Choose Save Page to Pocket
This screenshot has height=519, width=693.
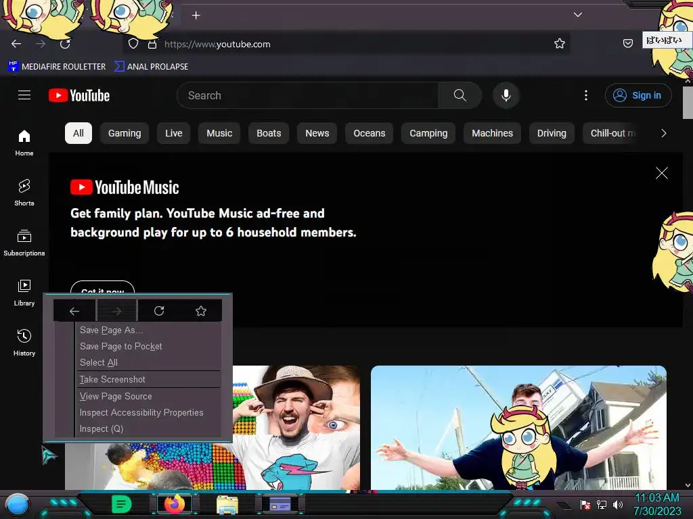pyautogui.click(x=148, y=347)
